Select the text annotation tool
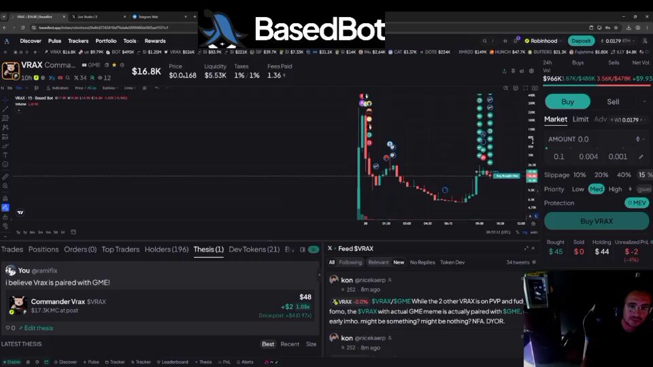 [5, 155]
